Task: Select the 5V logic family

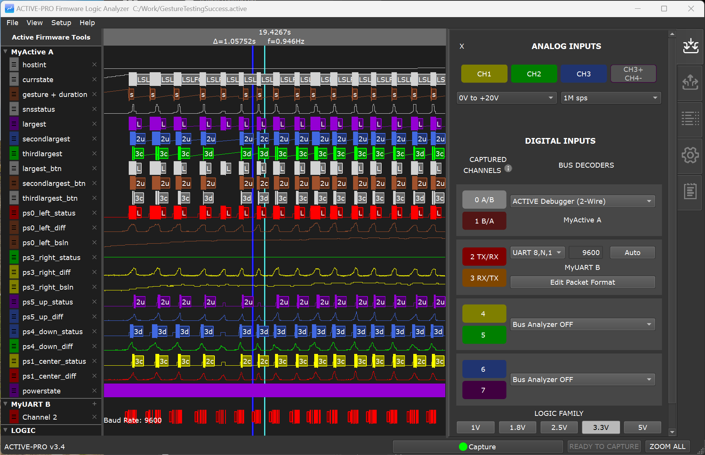Action: pyautogui.click(x=643, y=427)
